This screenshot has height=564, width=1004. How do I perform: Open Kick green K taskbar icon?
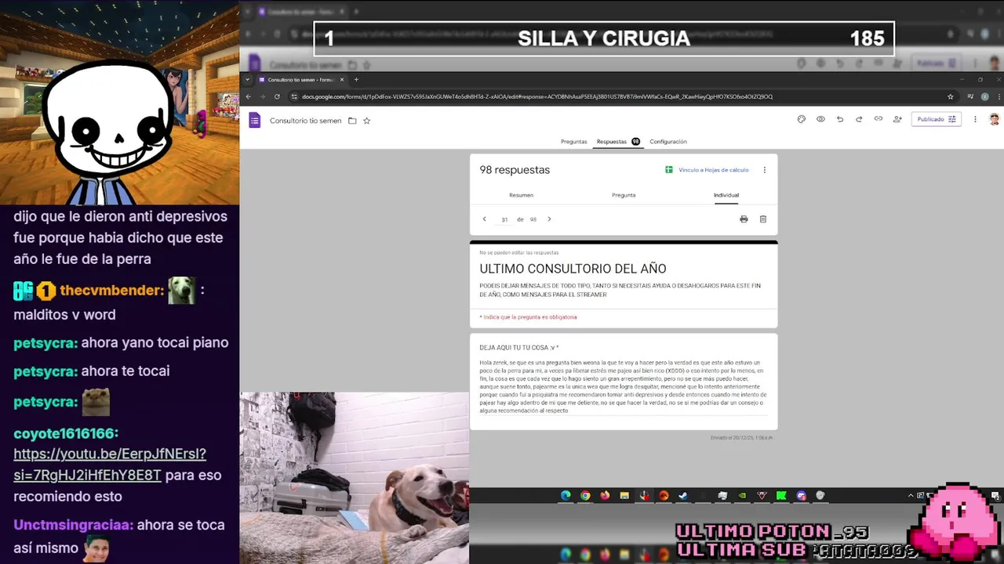781,495
